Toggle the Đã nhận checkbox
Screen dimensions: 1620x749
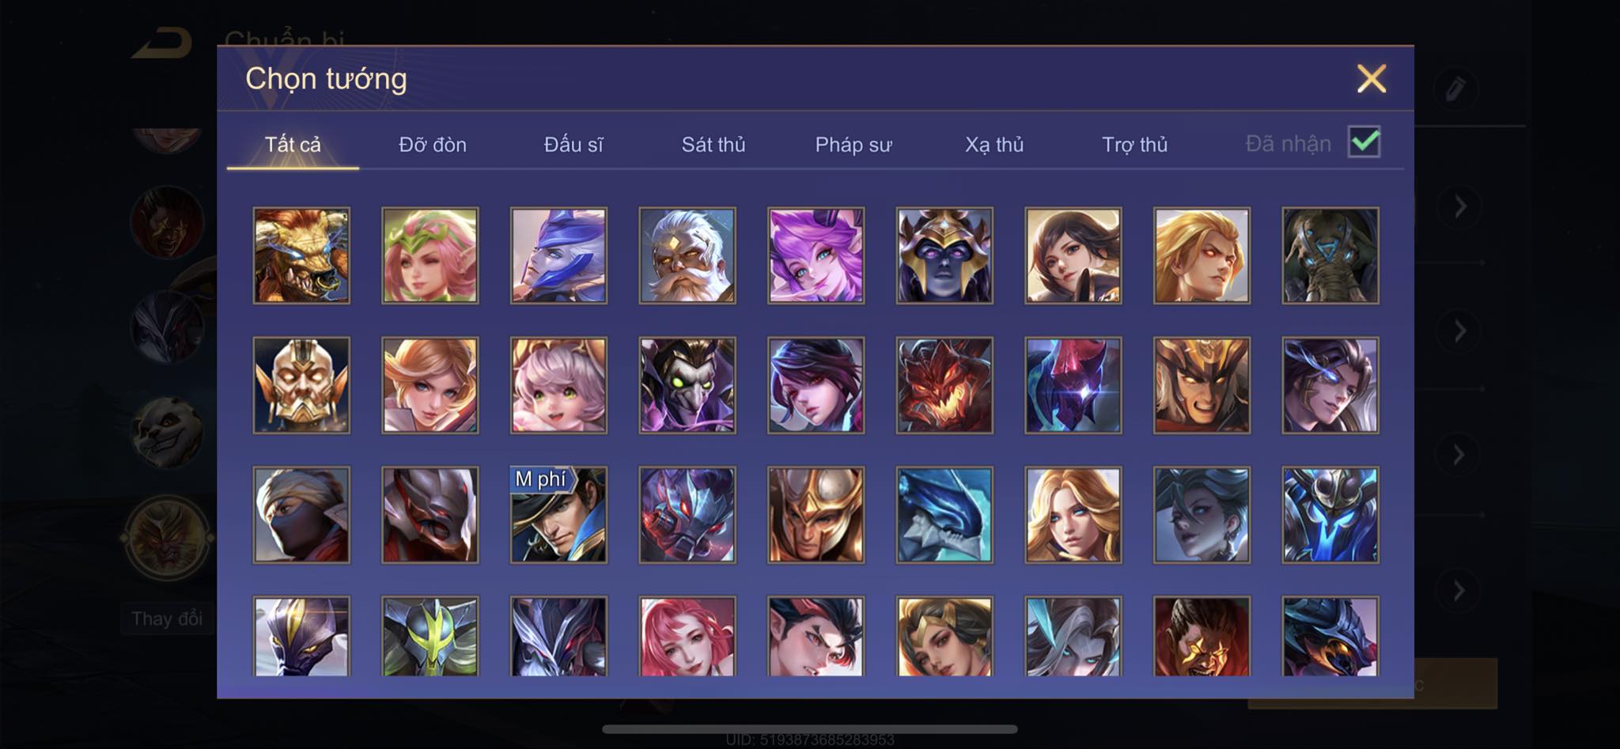coord(1365,142)
